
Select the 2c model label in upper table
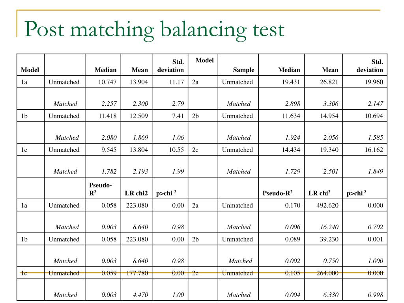[195, 150]
